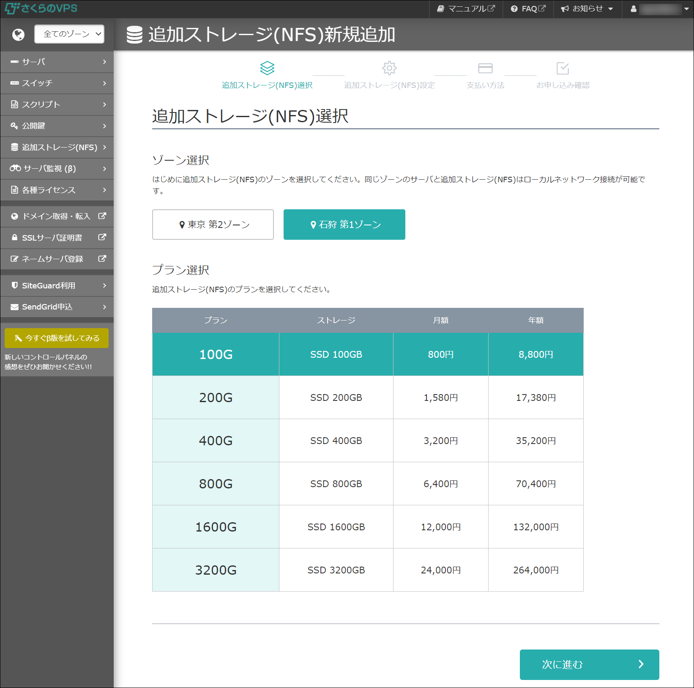This screenshot has width=694, height=688.
Task: Click the credit card payment step icon
Action: (485, 68)
